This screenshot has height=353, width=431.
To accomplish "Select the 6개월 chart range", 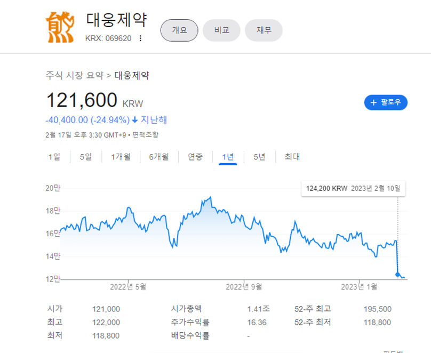I will 159,157.
